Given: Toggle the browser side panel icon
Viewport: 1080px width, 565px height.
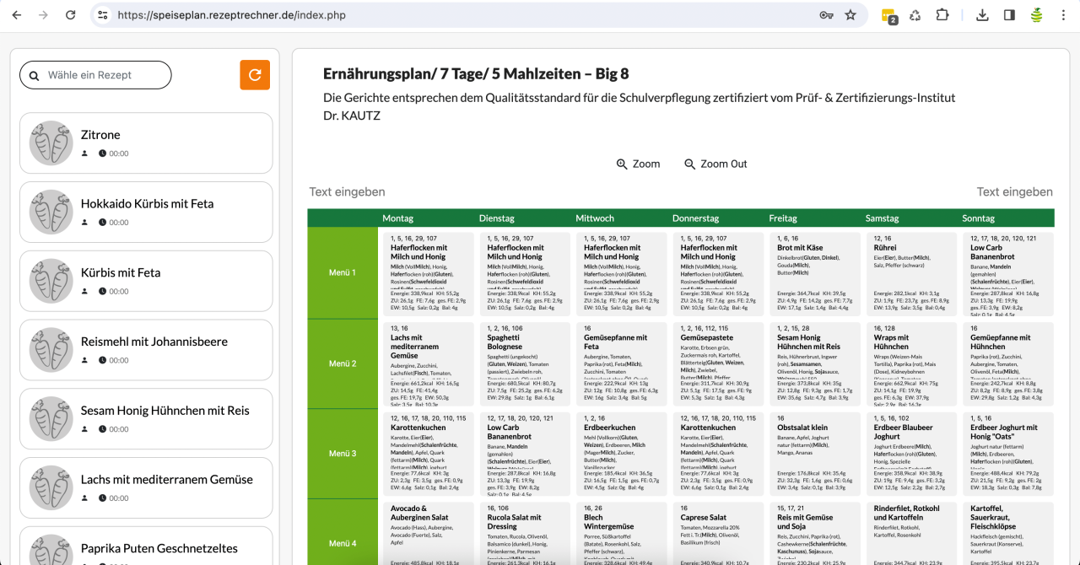Looking at the screenshot, I should (1009, 15).
